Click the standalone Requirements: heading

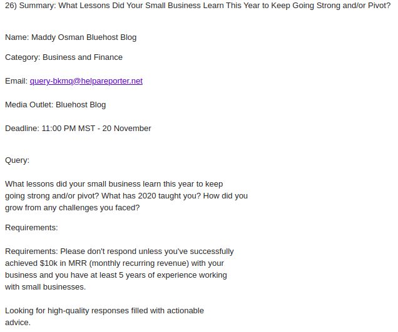pyautogui.click(x=31, y=228)
